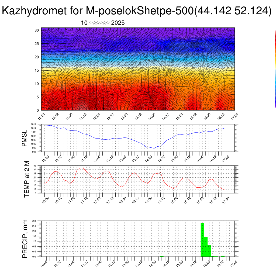This screenshot has height=276, width=276.
Task: Click the 2.0 precipitation tick label
Action: click(x=34, y=231)
